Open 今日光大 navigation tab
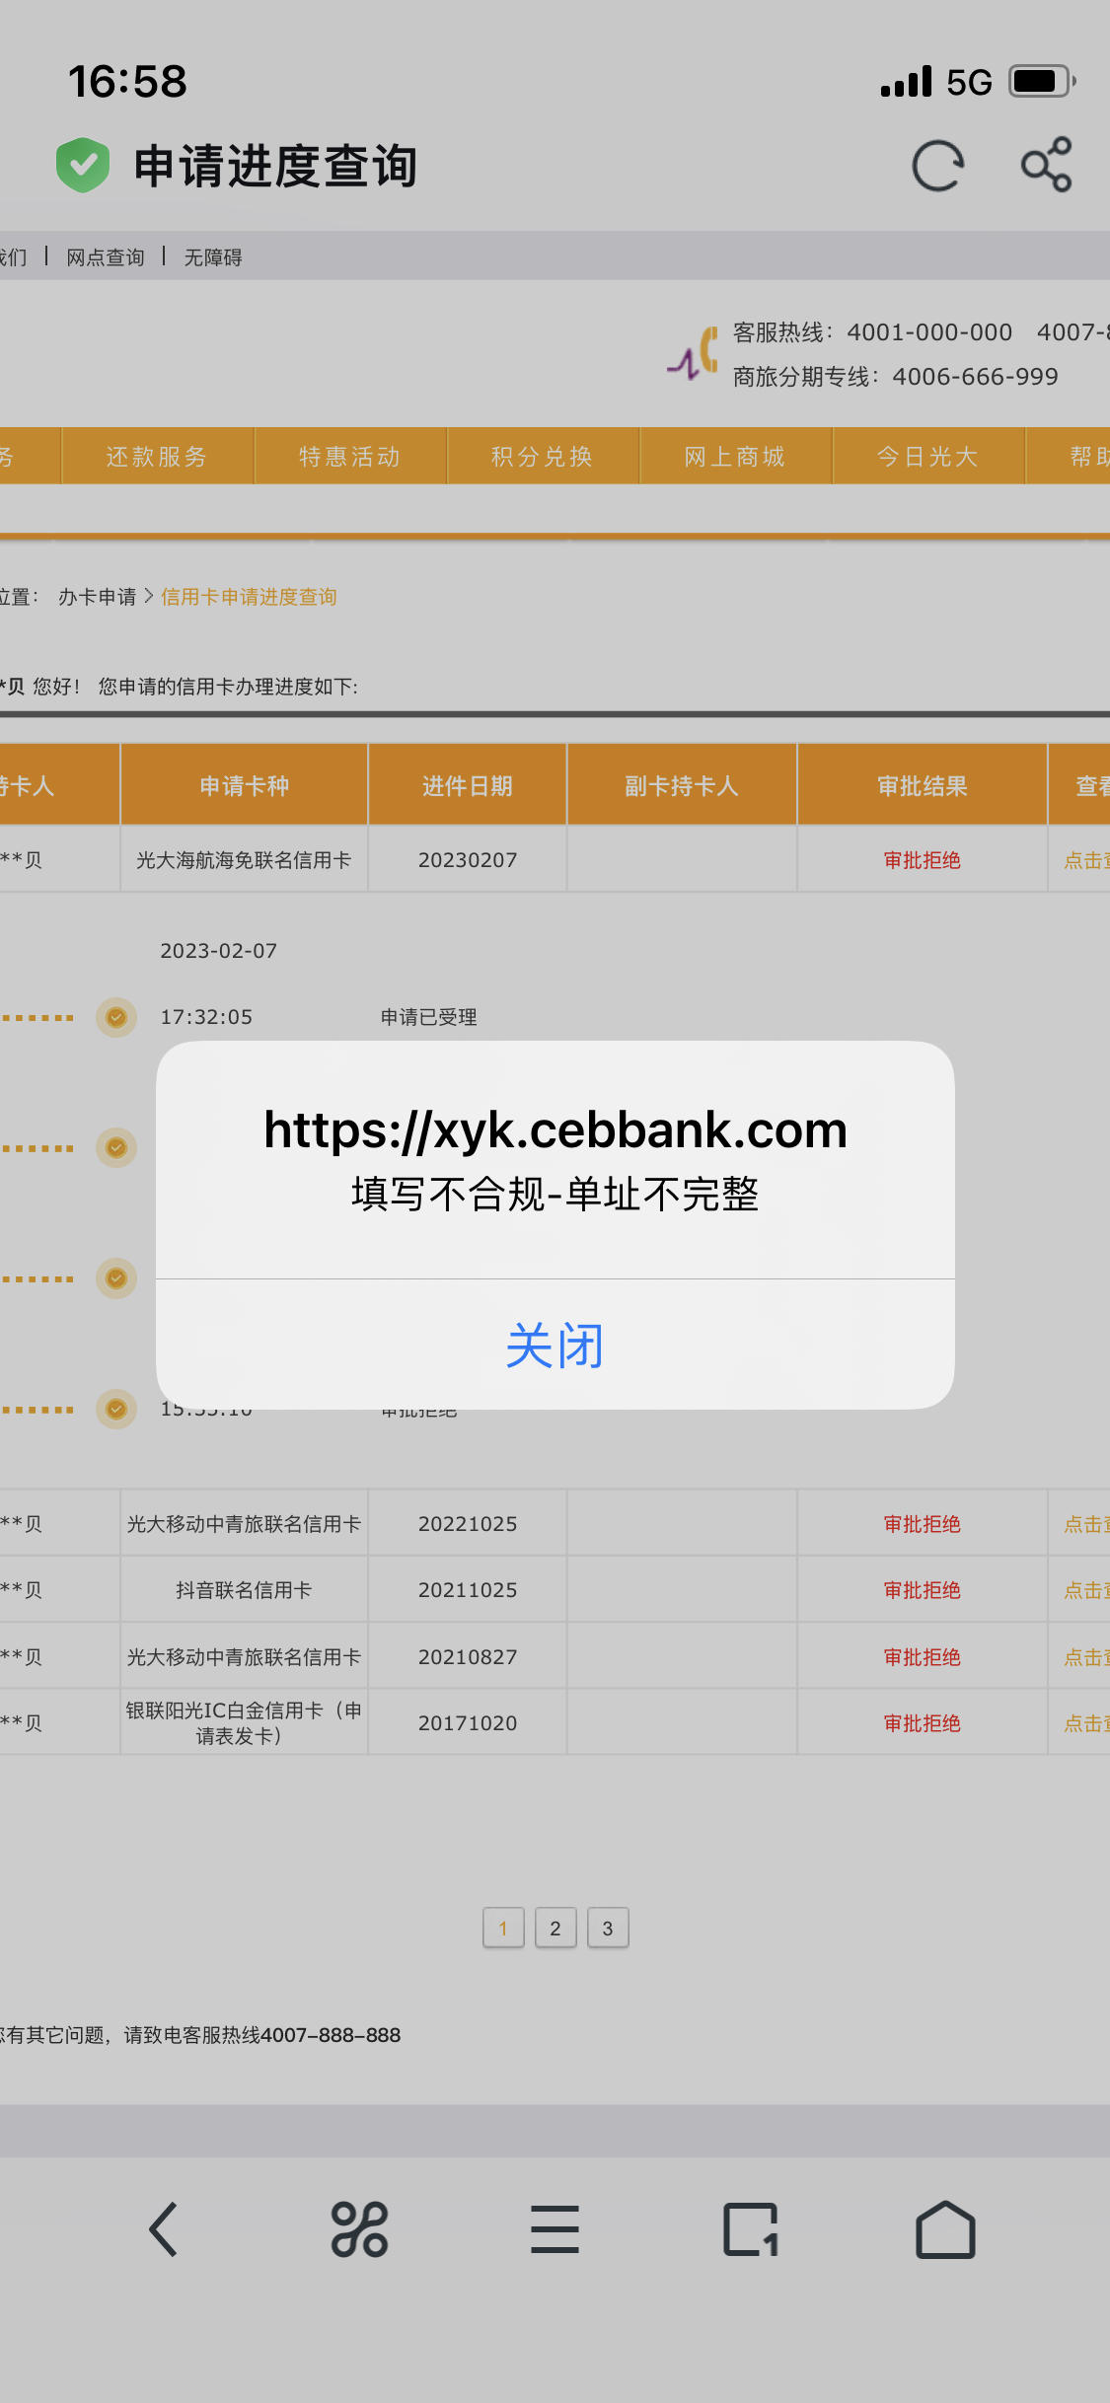Image resolution: width=1110 pixels, height=2403 pixels. point(927,457)
